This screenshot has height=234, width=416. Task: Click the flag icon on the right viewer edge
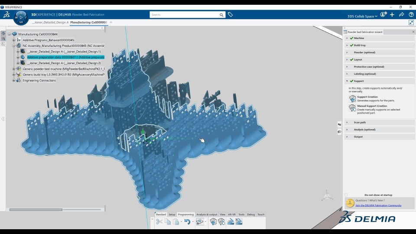[x=339, y=124]
